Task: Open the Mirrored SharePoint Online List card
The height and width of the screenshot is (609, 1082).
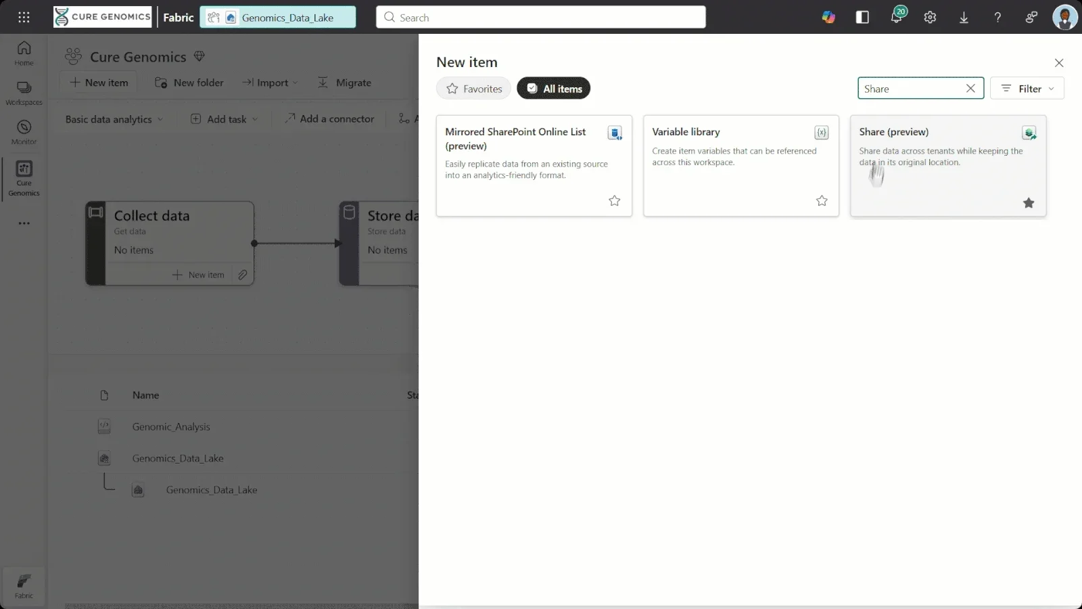Action: click(x=534, y=166)
